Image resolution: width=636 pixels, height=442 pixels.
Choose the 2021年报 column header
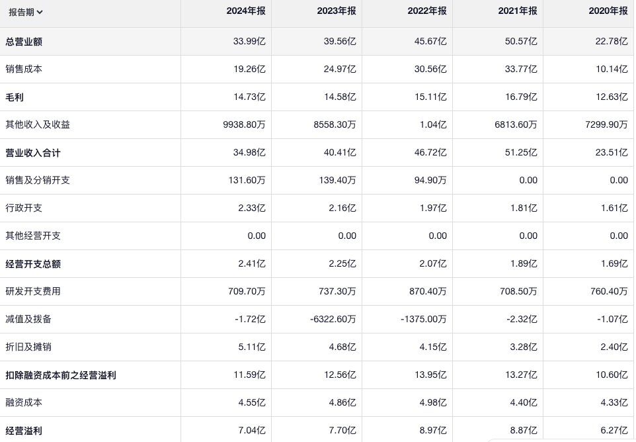click(517, 11)
